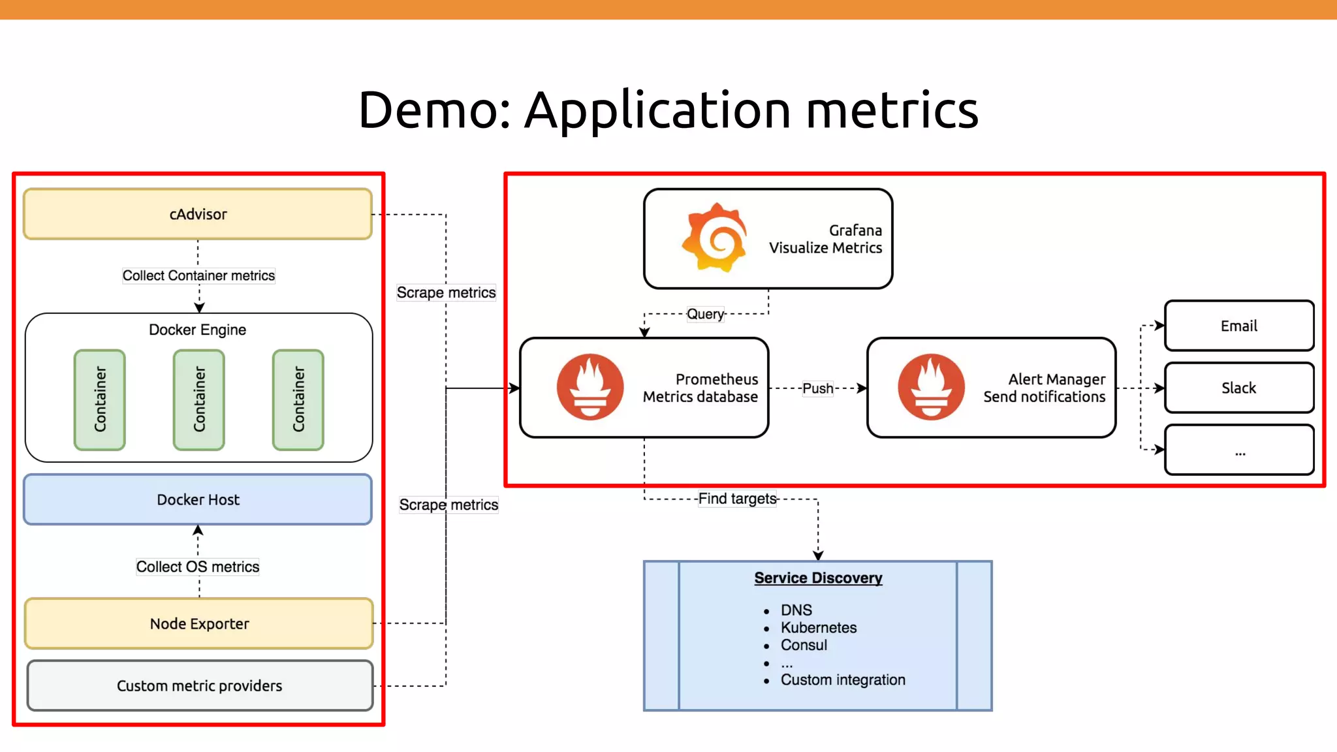Click the Prometheus flame icon in Metrics database box
Image resolution: width=1337 pixels, height=752 pixels.
590,387
